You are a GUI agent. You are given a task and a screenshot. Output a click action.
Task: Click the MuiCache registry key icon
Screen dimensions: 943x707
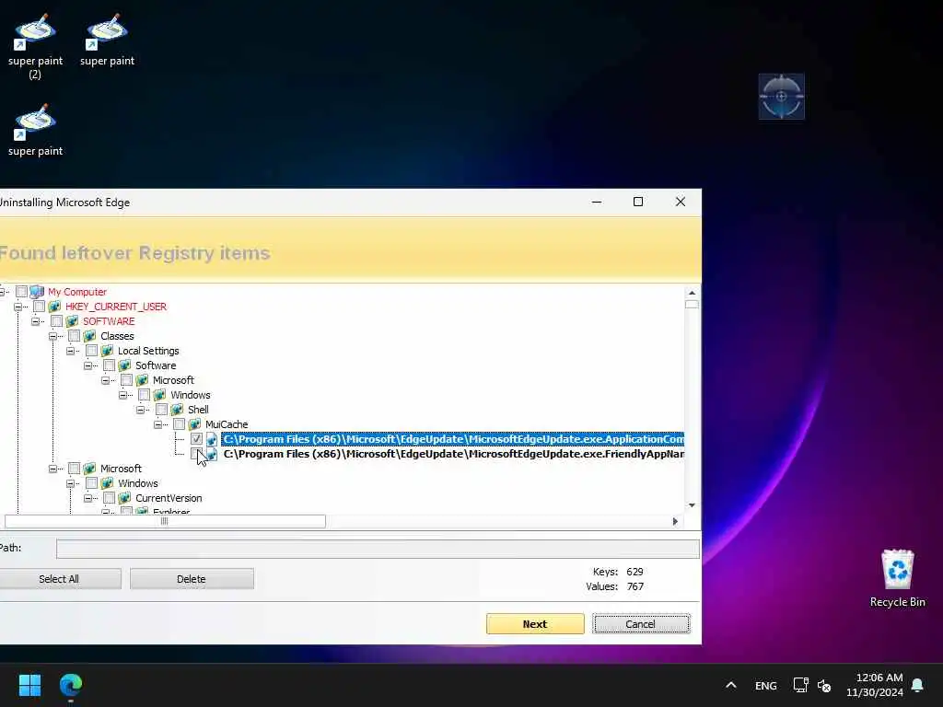[194, 424]
